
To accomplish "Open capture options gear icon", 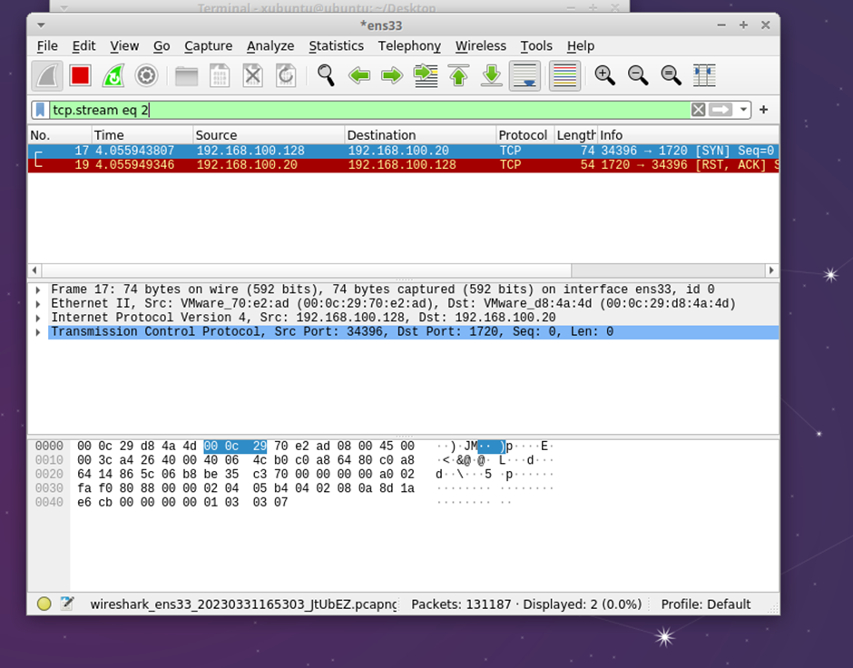I will click(x=146, y=75).
